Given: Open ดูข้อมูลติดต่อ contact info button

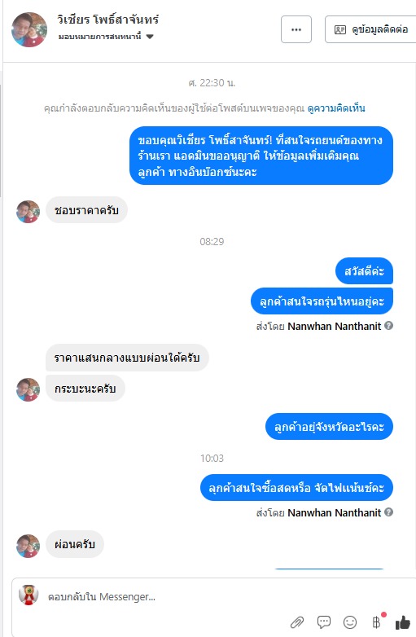Looking at the screenshot, I should click(370, 29).
